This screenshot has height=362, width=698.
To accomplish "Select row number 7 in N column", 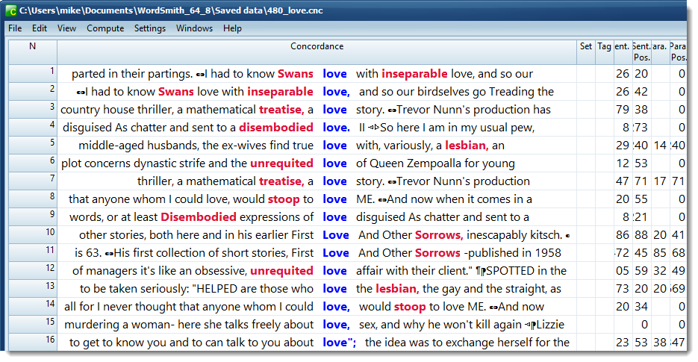I will coord(33,181).
